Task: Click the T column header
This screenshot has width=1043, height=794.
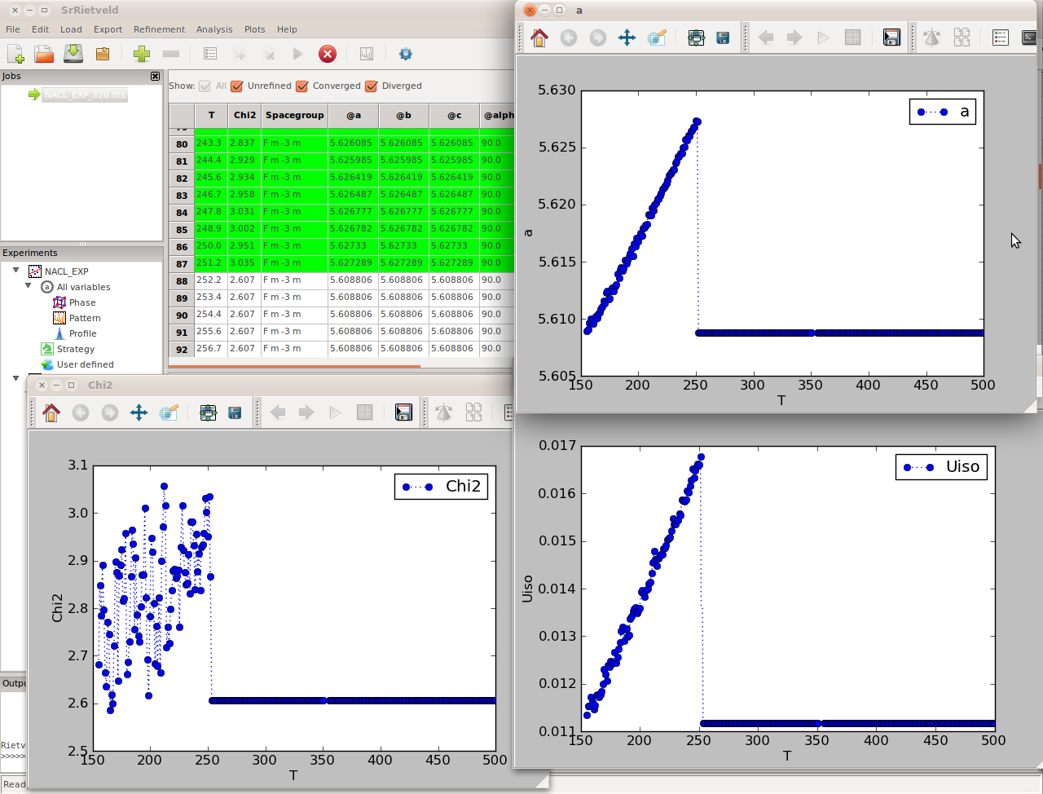Action: click(211, 115)
